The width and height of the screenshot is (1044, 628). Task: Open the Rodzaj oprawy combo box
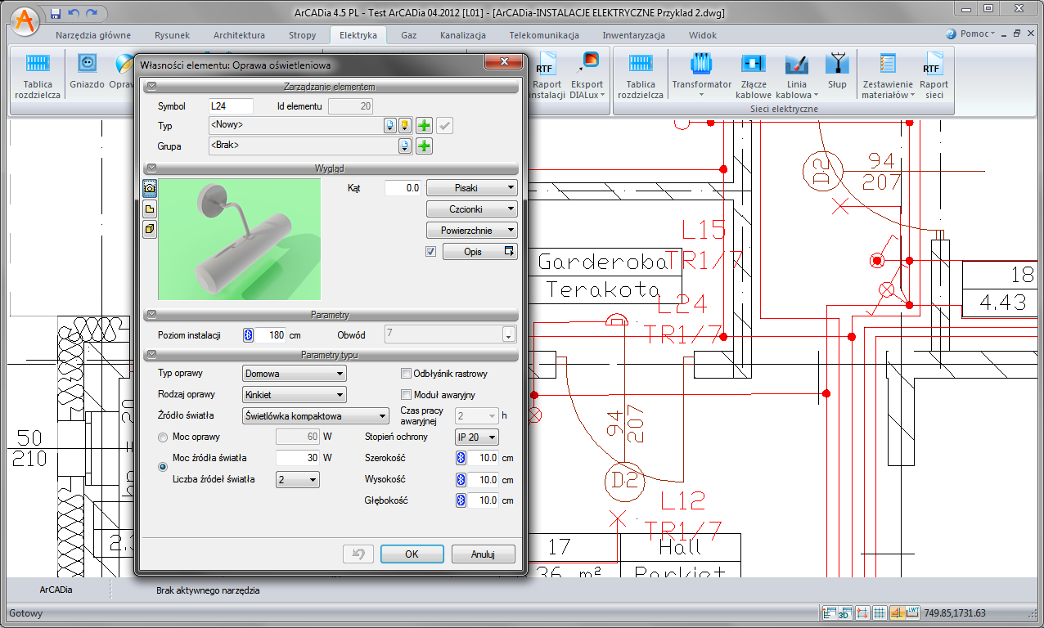point(295,395)
